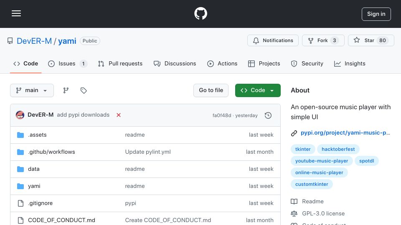Screen dimensions: 401x225
Task: Open the Actions tab
Action: point(222,63)
